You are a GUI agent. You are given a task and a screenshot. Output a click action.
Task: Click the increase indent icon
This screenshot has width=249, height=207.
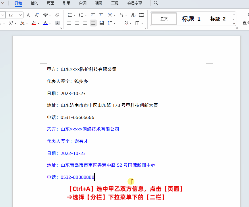tap(101, 15)
